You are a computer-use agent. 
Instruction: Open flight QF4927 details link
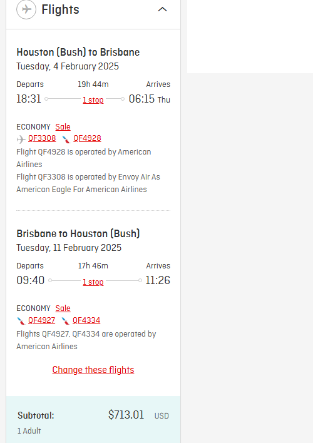(x=41, y=320)
